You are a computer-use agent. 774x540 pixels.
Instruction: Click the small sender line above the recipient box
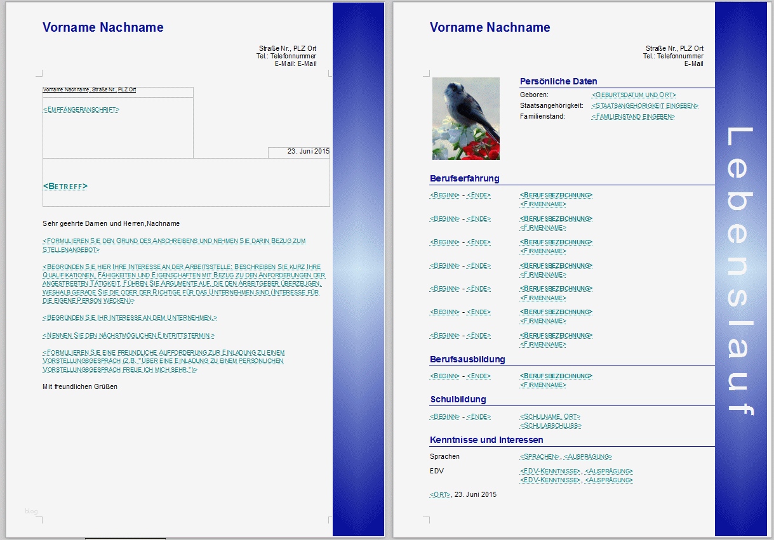90,90
